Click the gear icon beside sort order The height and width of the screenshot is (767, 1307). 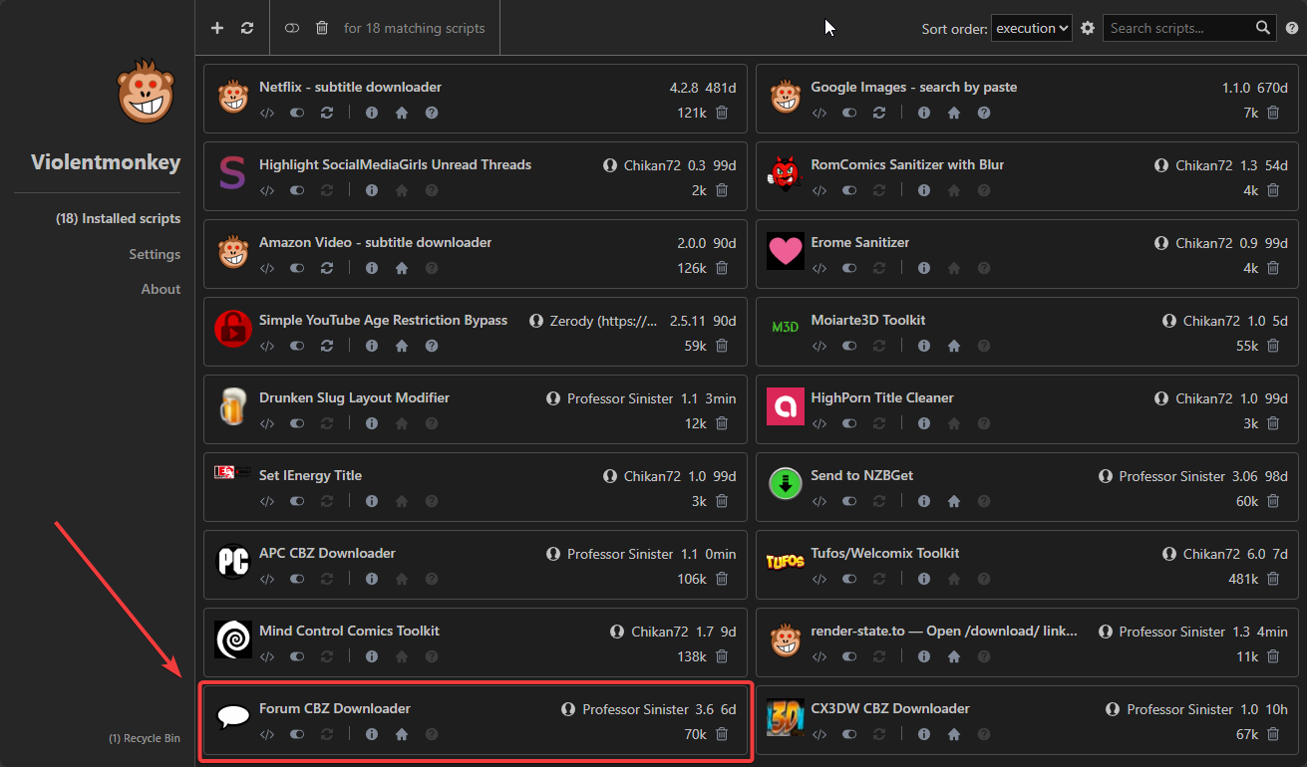pos(1088,28)
